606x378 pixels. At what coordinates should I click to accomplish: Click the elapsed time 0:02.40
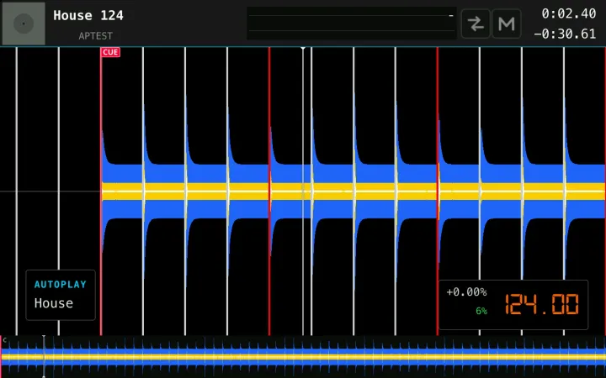568,14
